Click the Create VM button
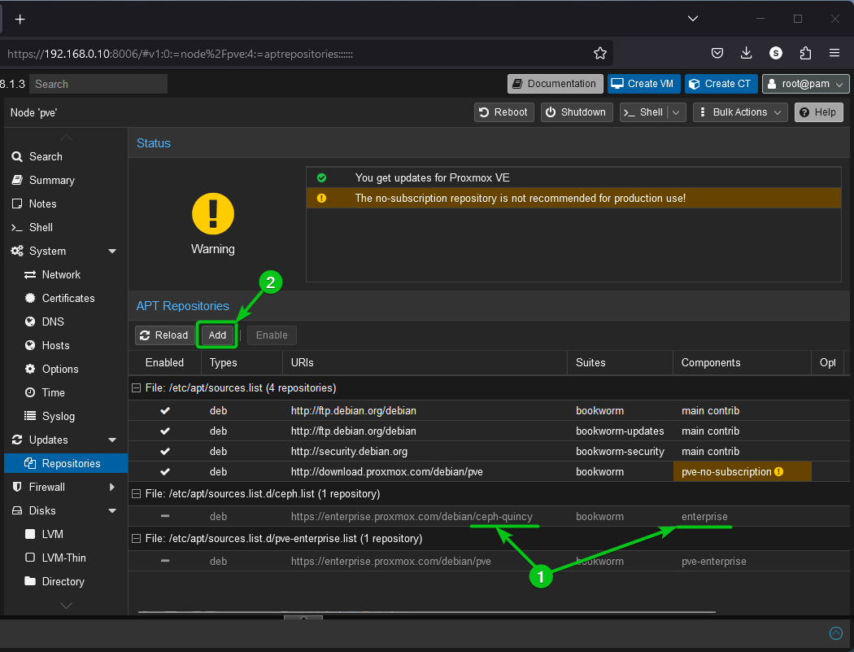This screenshot has height=652, width=854. click(x=643, y=84)
